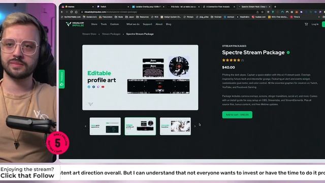
Task: Click the browser address bar URL
Action: (x=111, y=12)
